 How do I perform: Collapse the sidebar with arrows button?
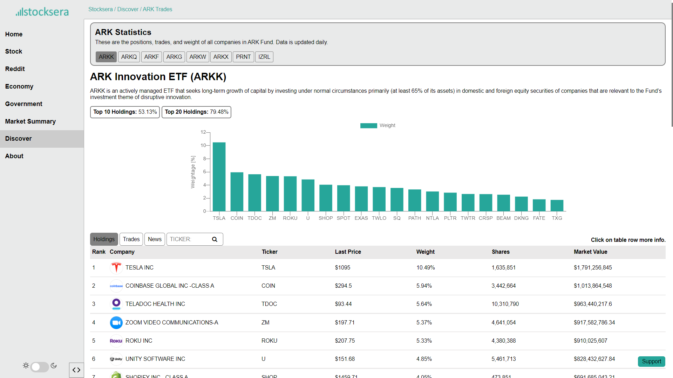(x=76, y=370)
